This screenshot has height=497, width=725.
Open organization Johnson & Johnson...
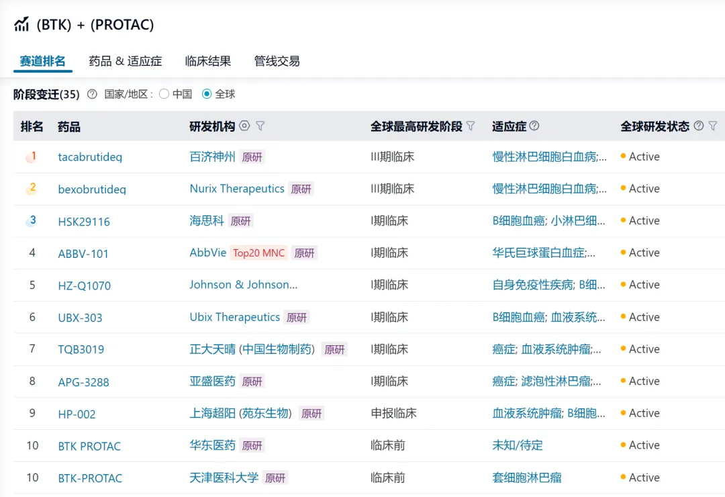(244, 285)
